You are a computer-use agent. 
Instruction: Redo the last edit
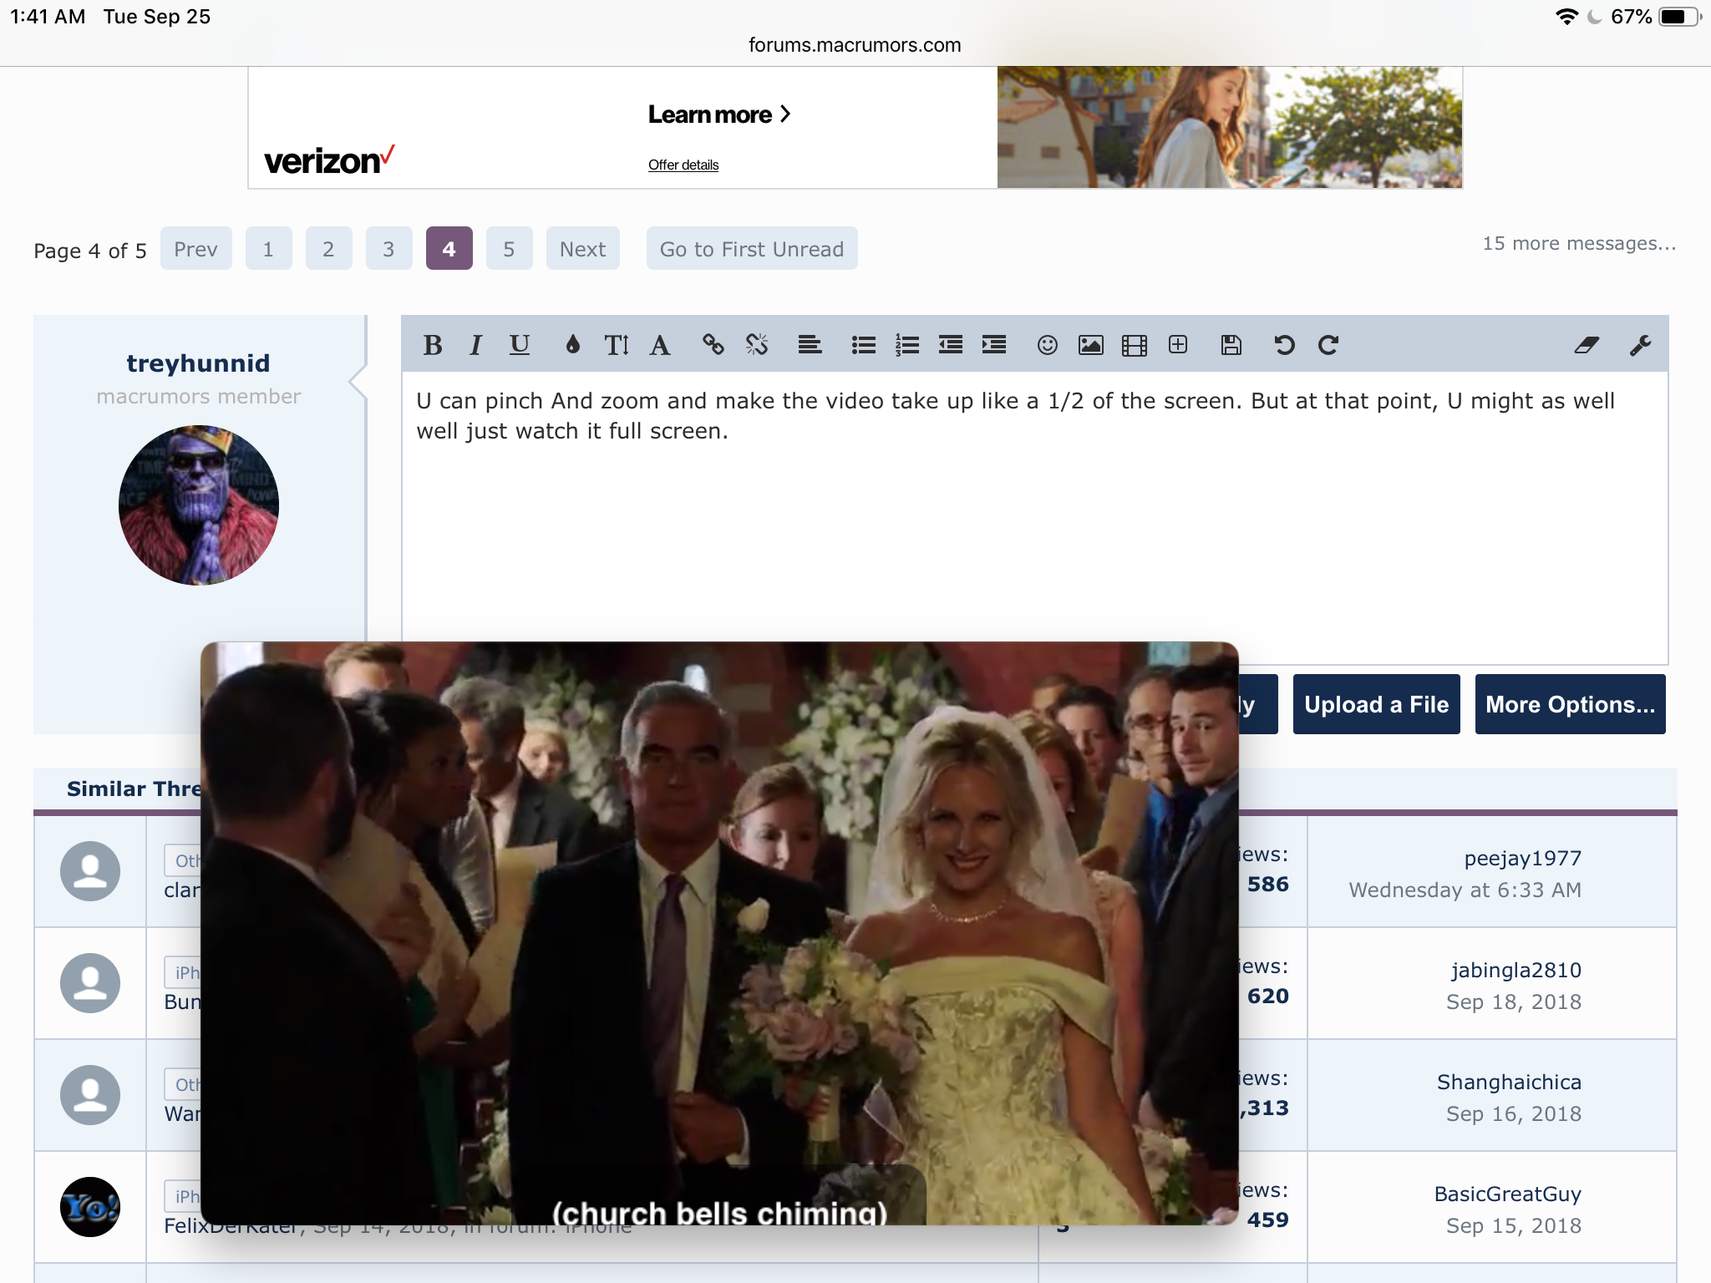click(1328, 345)
